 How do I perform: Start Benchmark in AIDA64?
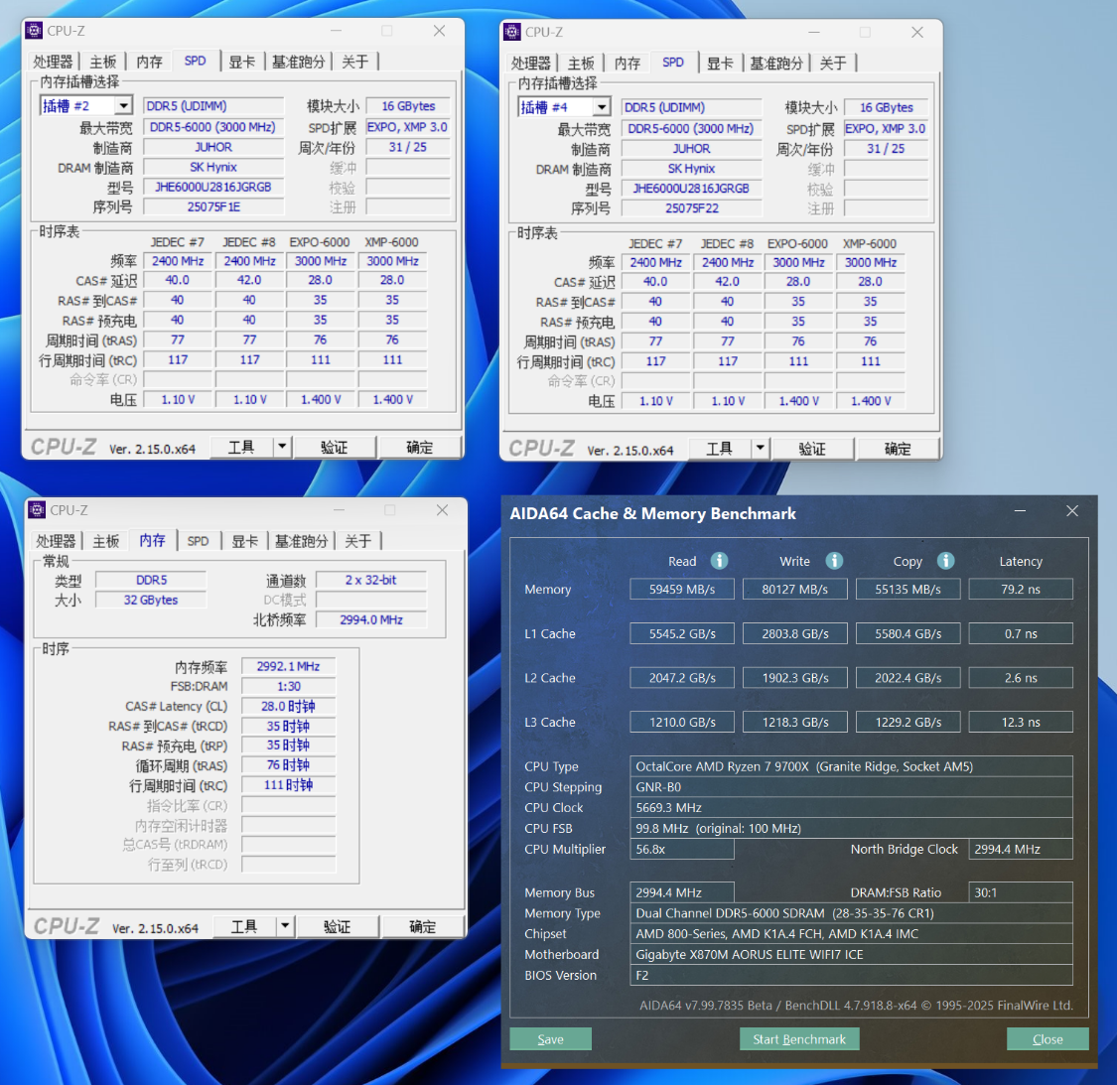(x=799, y=1038)
